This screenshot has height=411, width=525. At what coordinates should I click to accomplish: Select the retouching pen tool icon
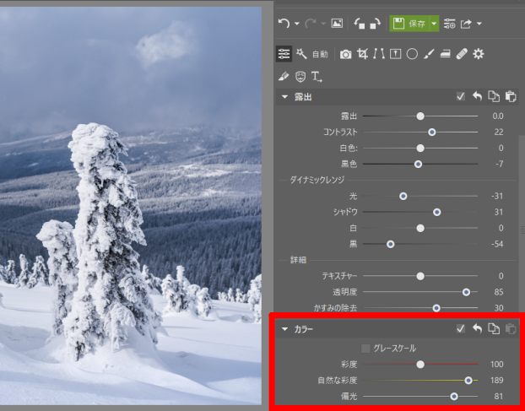click(284, 77)
